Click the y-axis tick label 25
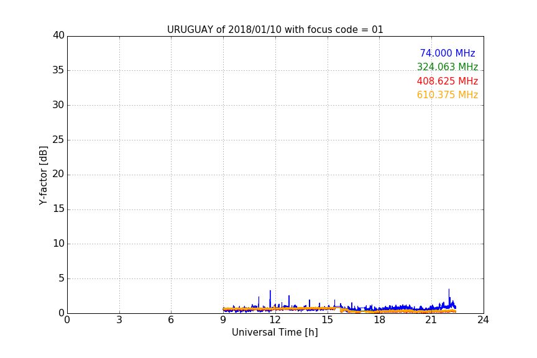This screenshot has height=358, width=537. [58, 140]
